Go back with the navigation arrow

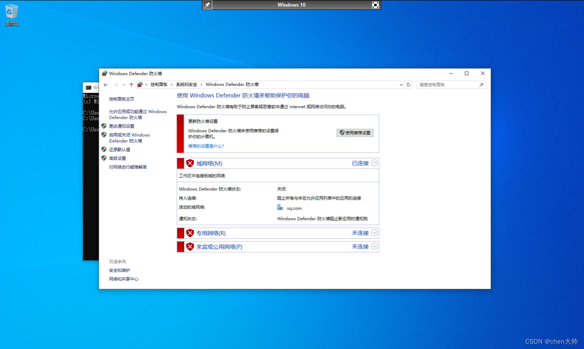(106, 85)
